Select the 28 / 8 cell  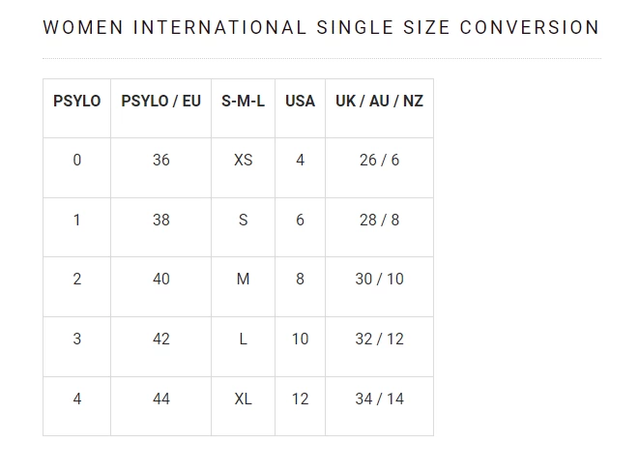(x=379, y=221)
